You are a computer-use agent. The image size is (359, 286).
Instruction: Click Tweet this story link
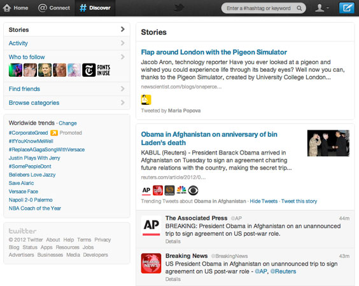(299, 201)
